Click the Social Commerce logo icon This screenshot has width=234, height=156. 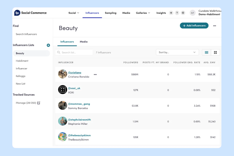[x=17, y=13]
